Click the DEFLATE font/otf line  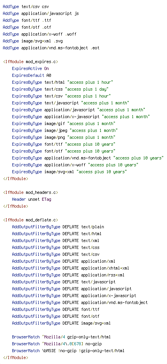click(x=56, y=317)
